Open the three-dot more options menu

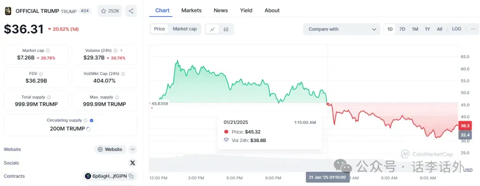click(473, 29)
